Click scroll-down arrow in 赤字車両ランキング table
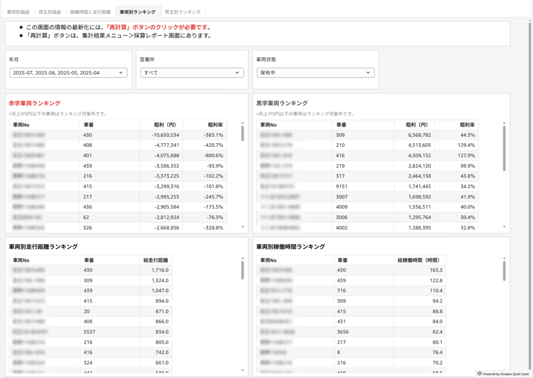 (242, 227)
